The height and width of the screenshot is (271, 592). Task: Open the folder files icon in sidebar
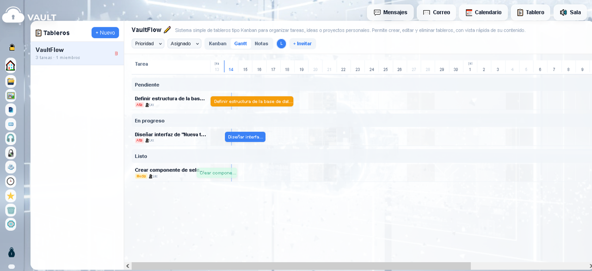tap(11, 81)
